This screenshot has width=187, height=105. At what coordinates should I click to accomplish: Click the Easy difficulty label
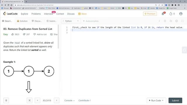click(6, 34)
